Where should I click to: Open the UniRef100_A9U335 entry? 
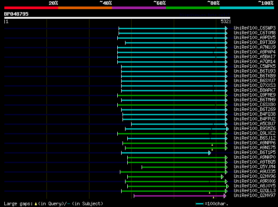pos(255,172)
